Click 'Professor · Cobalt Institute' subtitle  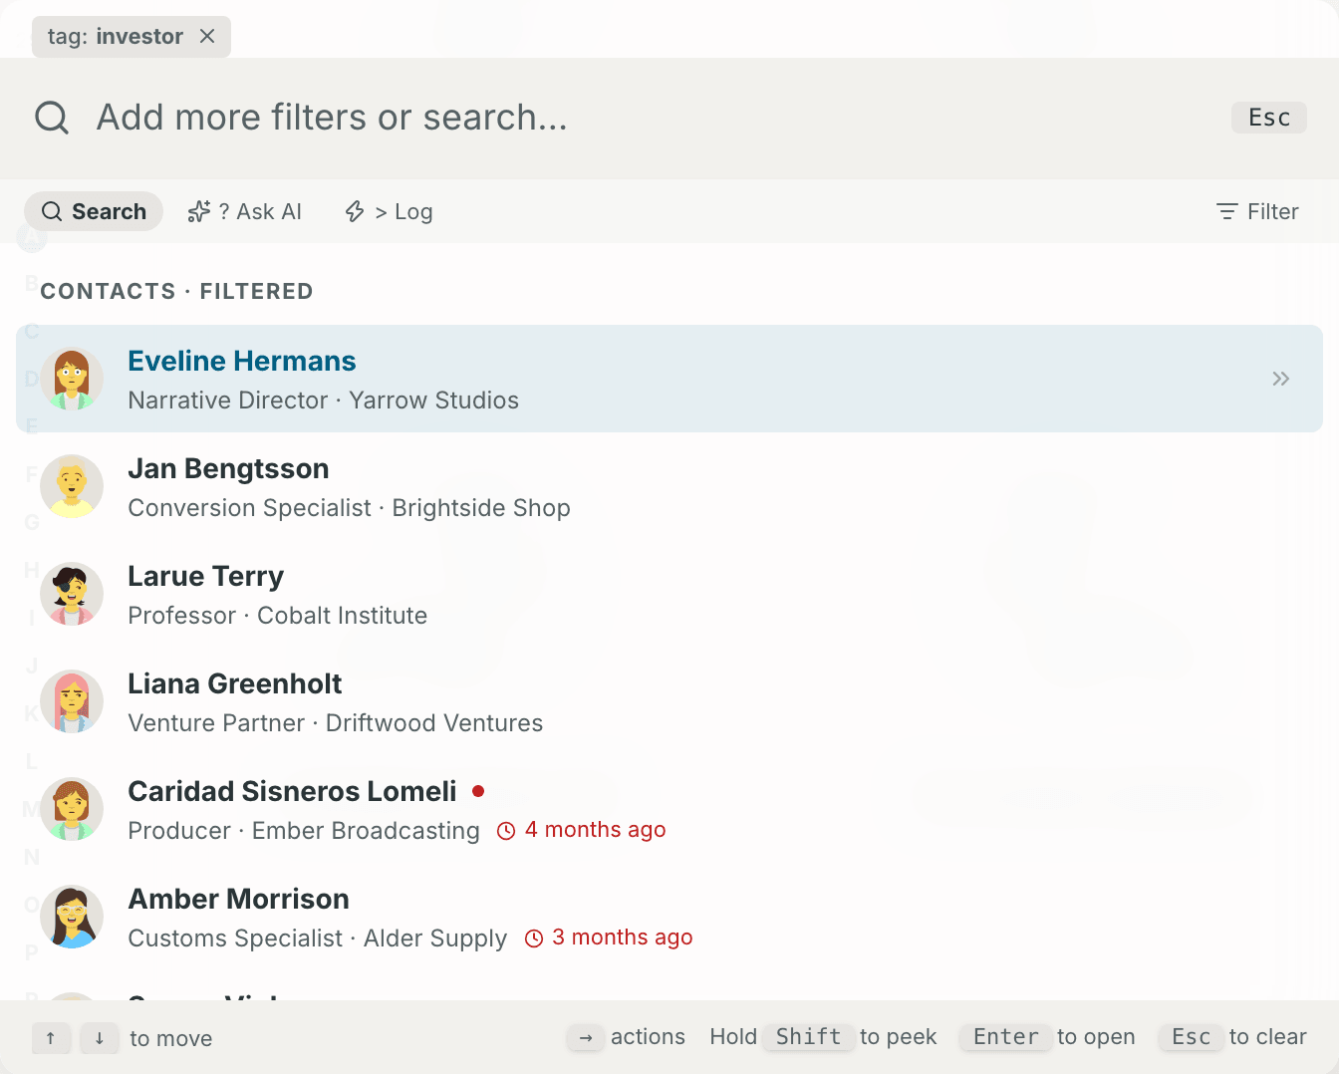point(278,616)
